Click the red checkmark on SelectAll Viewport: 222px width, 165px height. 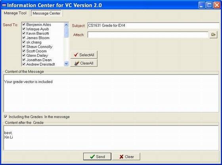(76, 55)
